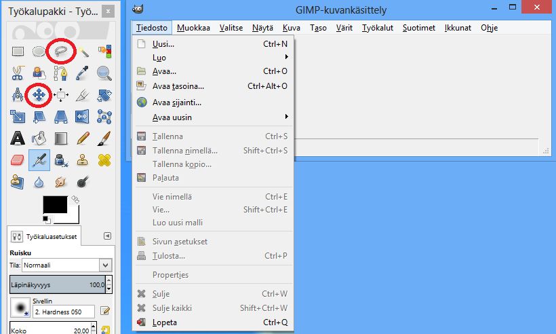This screenshot has width=556, height=334.
Task: Reset colors to default black and white
Action: point(47,219)
